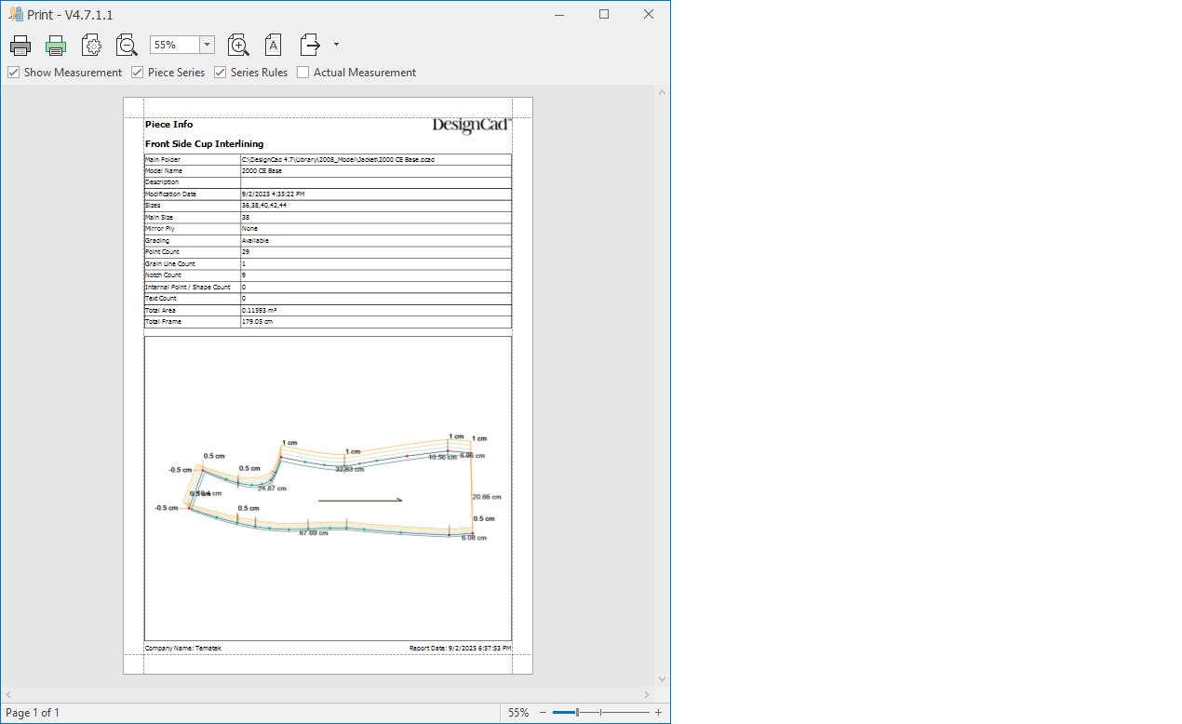Expand the export options dropdown arrow
The height and width of the screenshot is (724, 1182).
[x=336, y=45]
